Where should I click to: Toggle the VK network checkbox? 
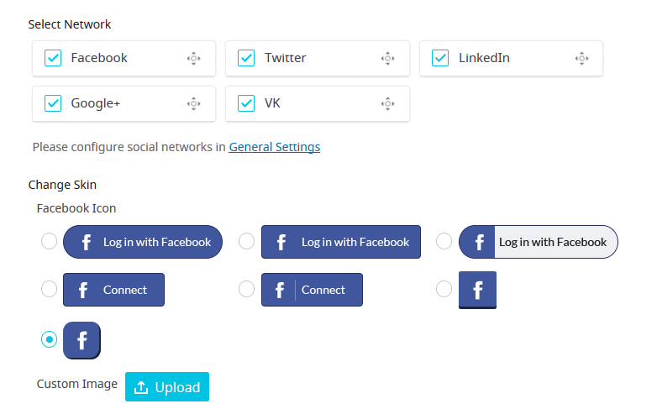pyautogui.click(x=246, y=103)
